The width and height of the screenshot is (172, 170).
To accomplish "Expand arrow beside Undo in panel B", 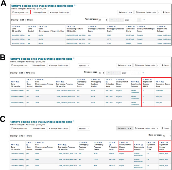I will [x=89, y=65].
